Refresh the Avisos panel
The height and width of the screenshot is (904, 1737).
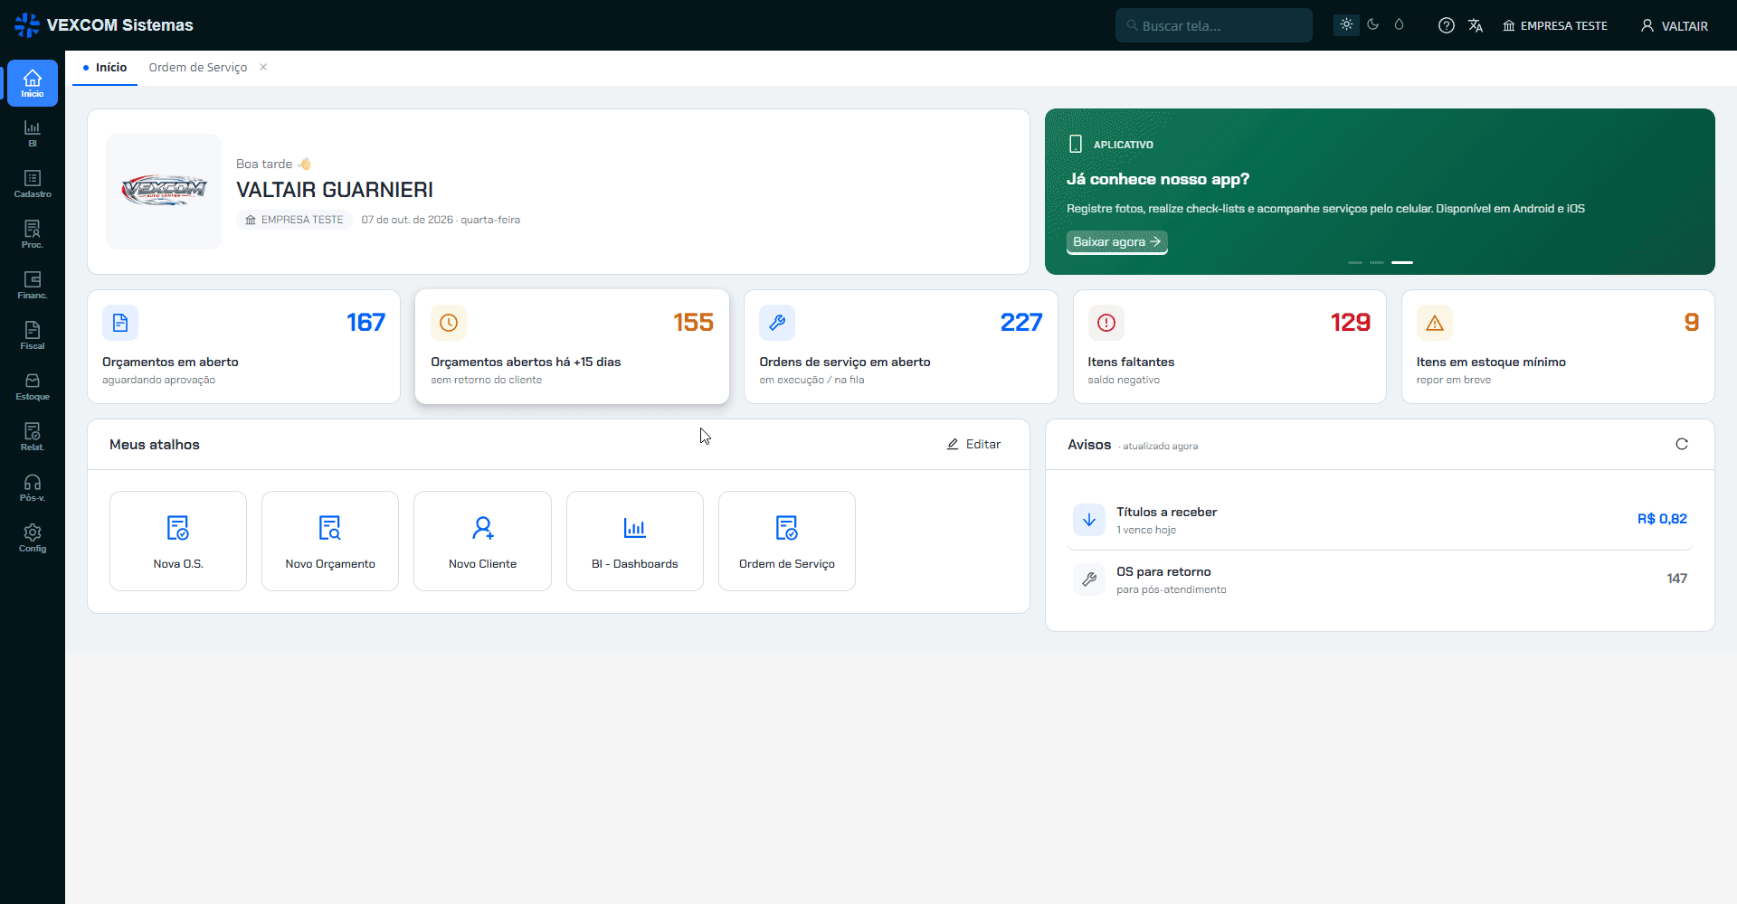pos(1682,444)
